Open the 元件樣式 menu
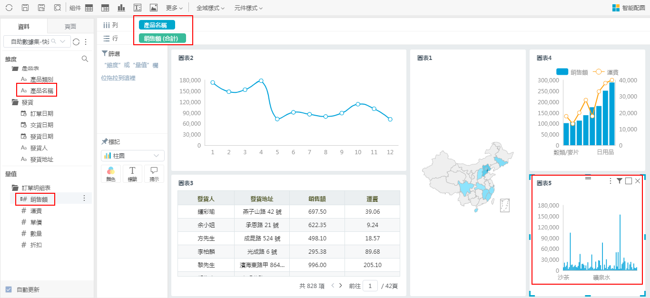The image size is (650, 298). click(248, 8)
